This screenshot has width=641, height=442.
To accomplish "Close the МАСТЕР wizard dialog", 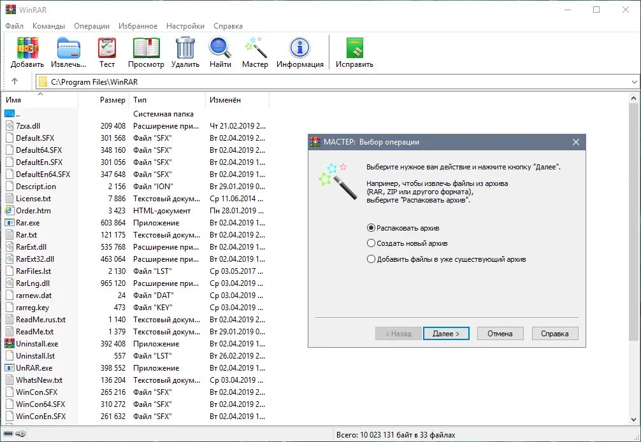I will [576, 142].
